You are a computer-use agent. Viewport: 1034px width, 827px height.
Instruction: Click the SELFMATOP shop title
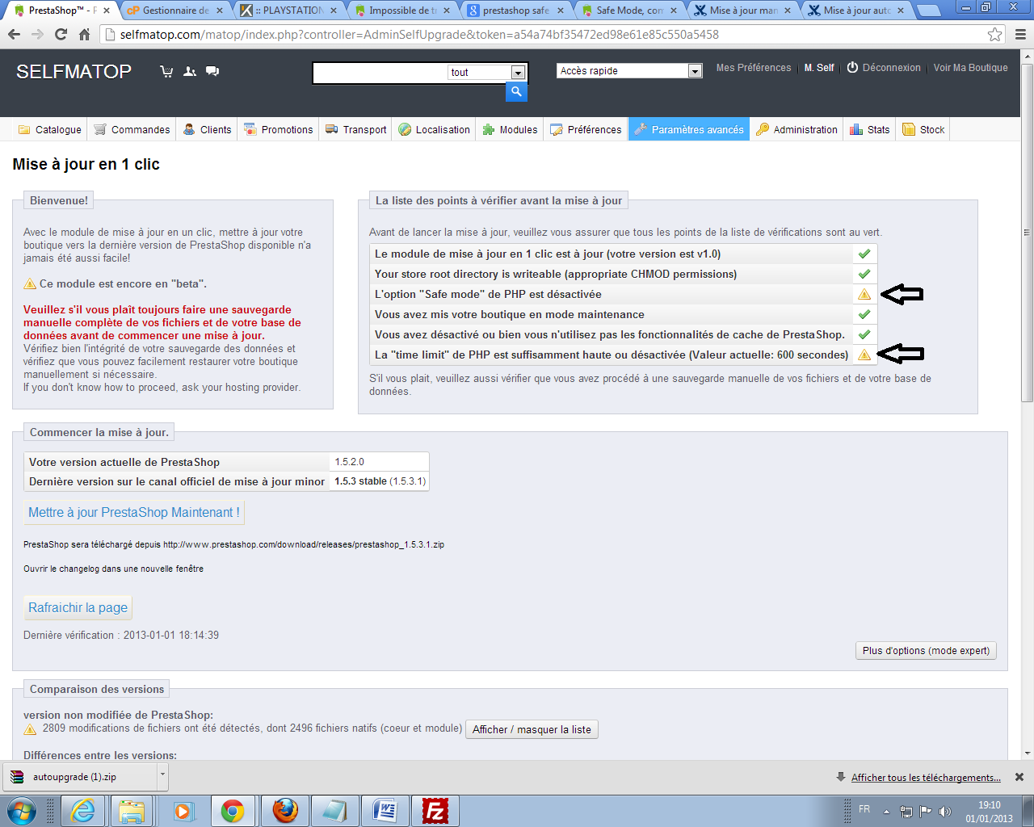(74, 71)
